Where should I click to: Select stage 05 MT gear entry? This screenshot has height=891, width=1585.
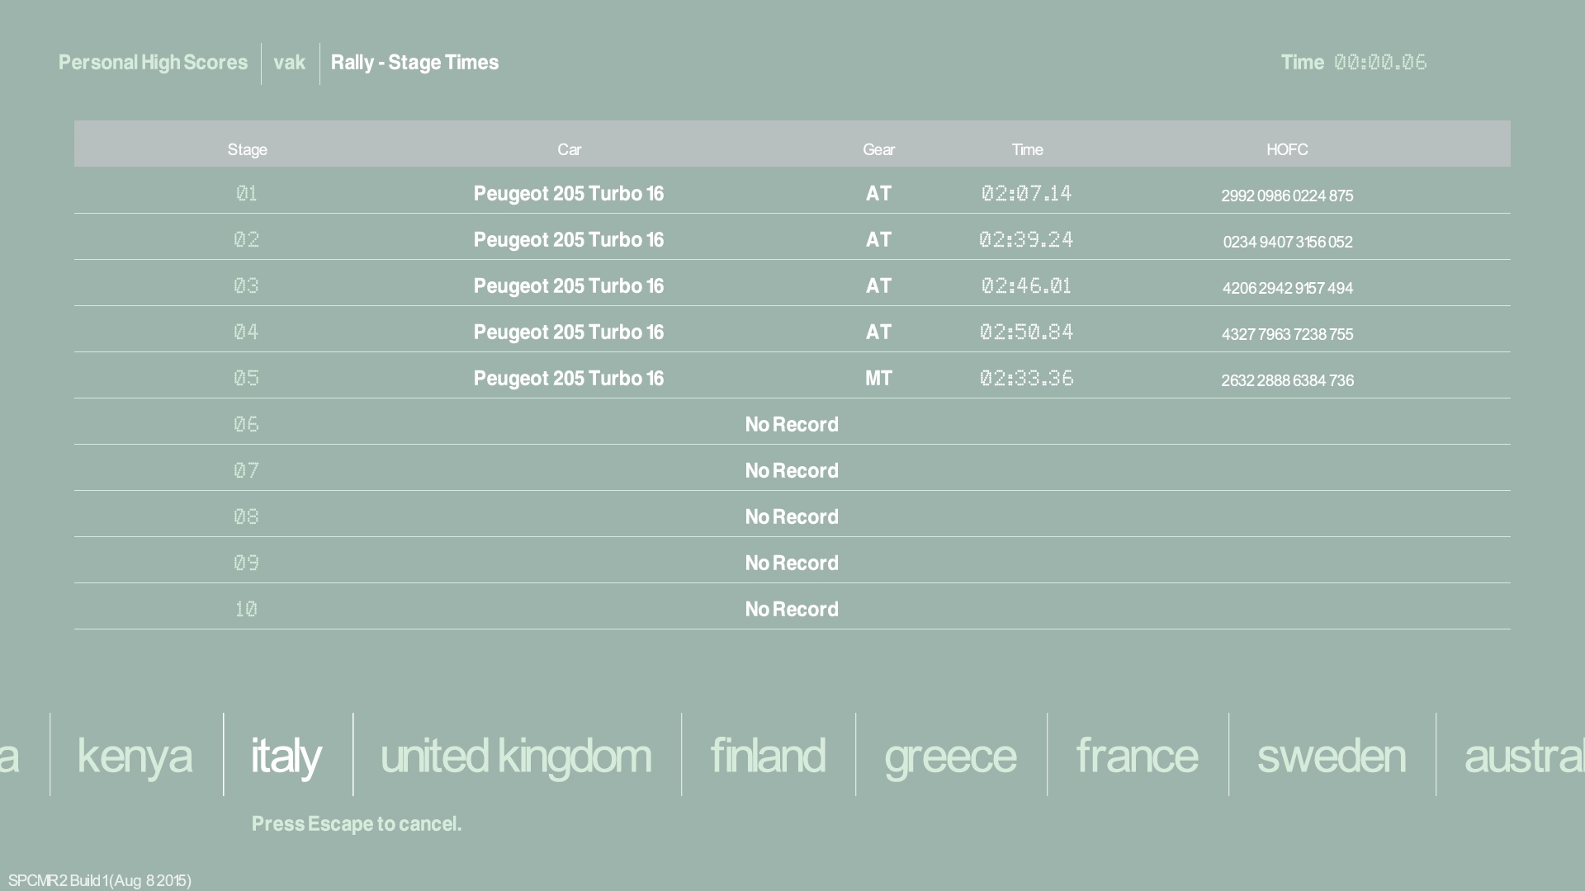pyautogui.click(x=878, y=379)
